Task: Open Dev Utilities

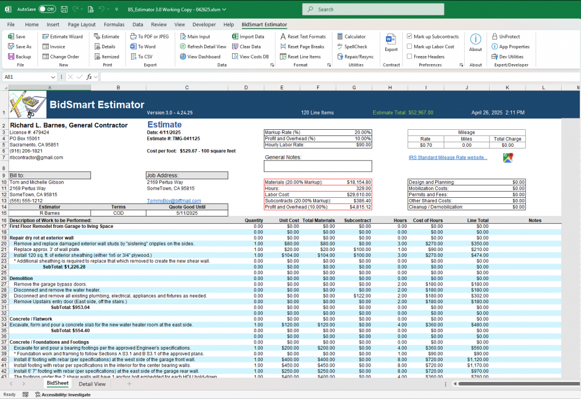Action: pos(507,57)
